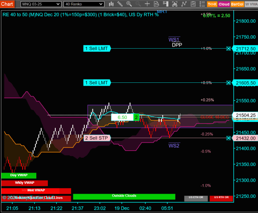Open the MNQ 03-25 instrument dropdown
The image size is (258, 213).
point(41,4)
